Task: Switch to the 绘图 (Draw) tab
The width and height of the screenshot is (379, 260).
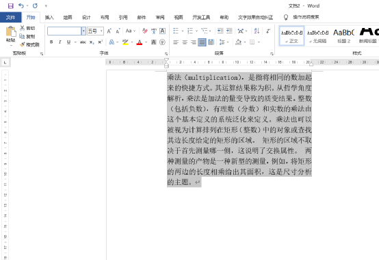Action: click(68, 17)
